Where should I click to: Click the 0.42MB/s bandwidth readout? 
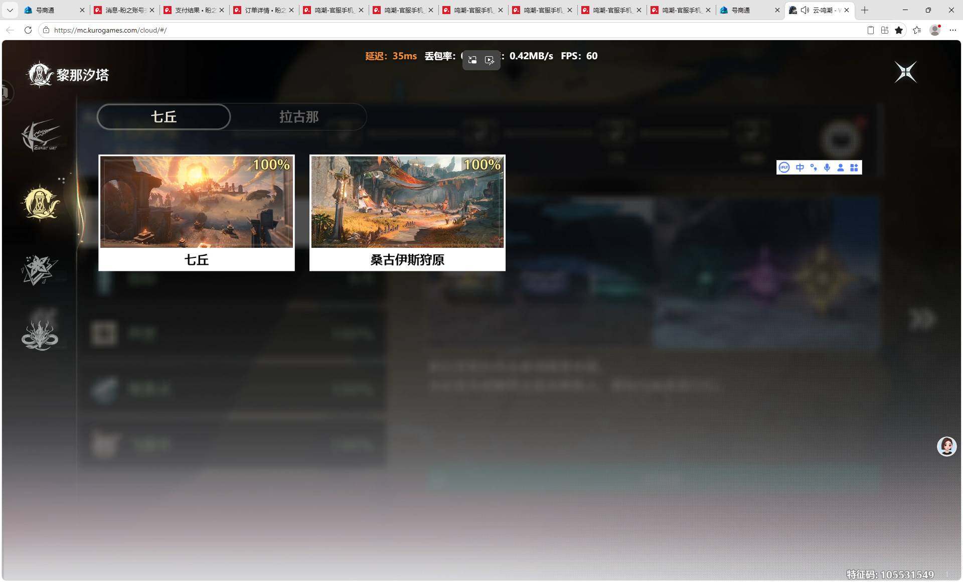531,56
